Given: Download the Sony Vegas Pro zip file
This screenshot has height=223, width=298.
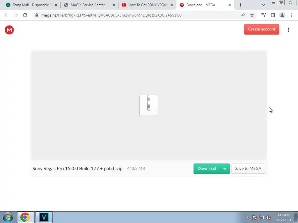Looking at the screenshot, I should coord(207,169).
